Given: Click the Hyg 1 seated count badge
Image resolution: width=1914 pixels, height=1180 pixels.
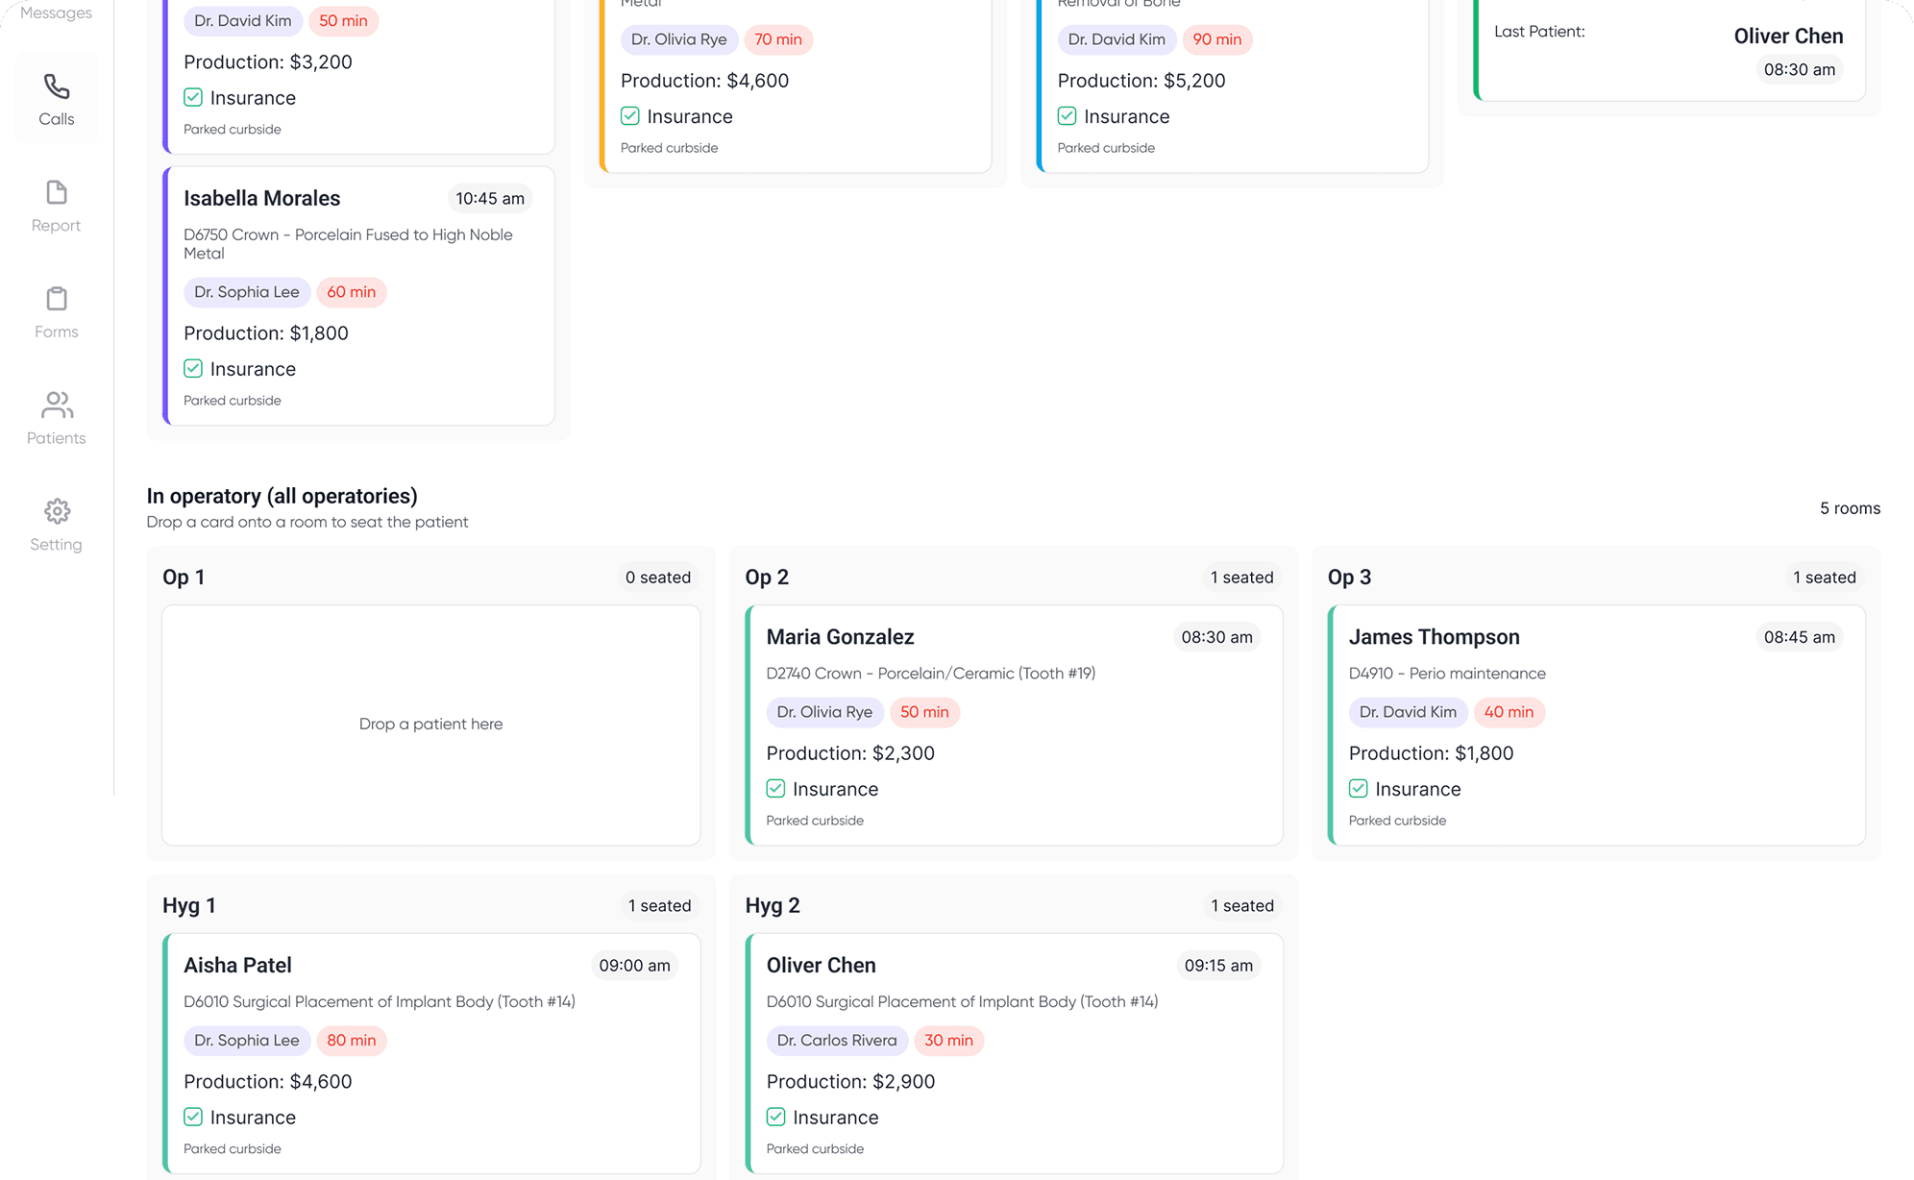Looking at the screenshot, I should pyautogui.click(x=659, y=905).
